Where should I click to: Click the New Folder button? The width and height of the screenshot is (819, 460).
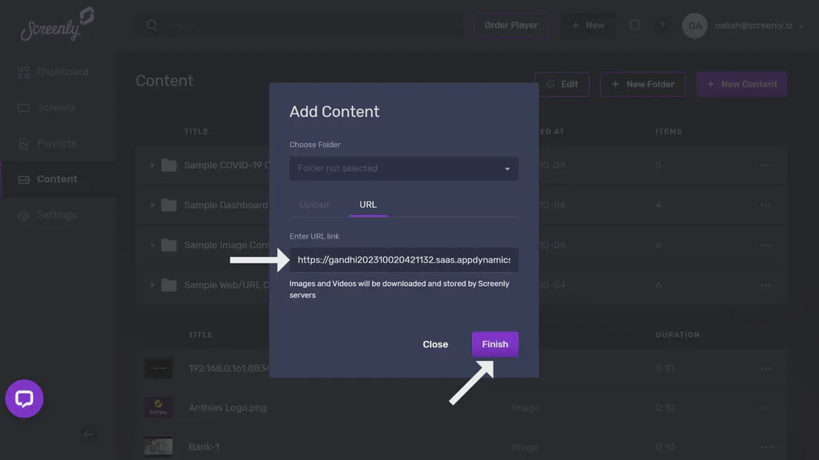(x=642, y=84)
